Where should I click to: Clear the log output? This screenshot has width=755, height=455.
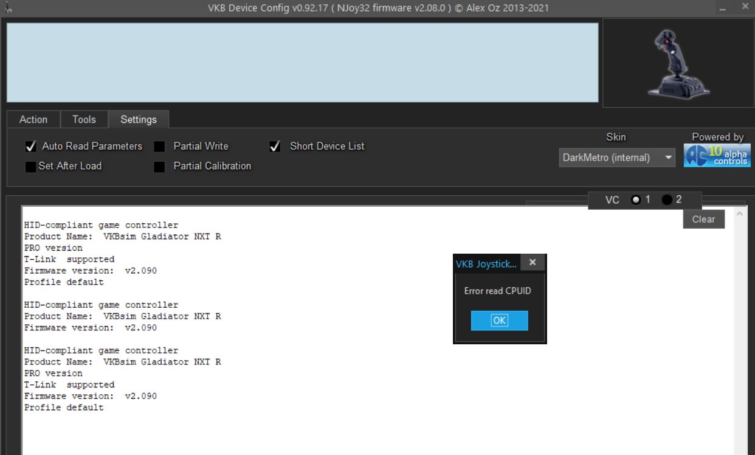704,219
